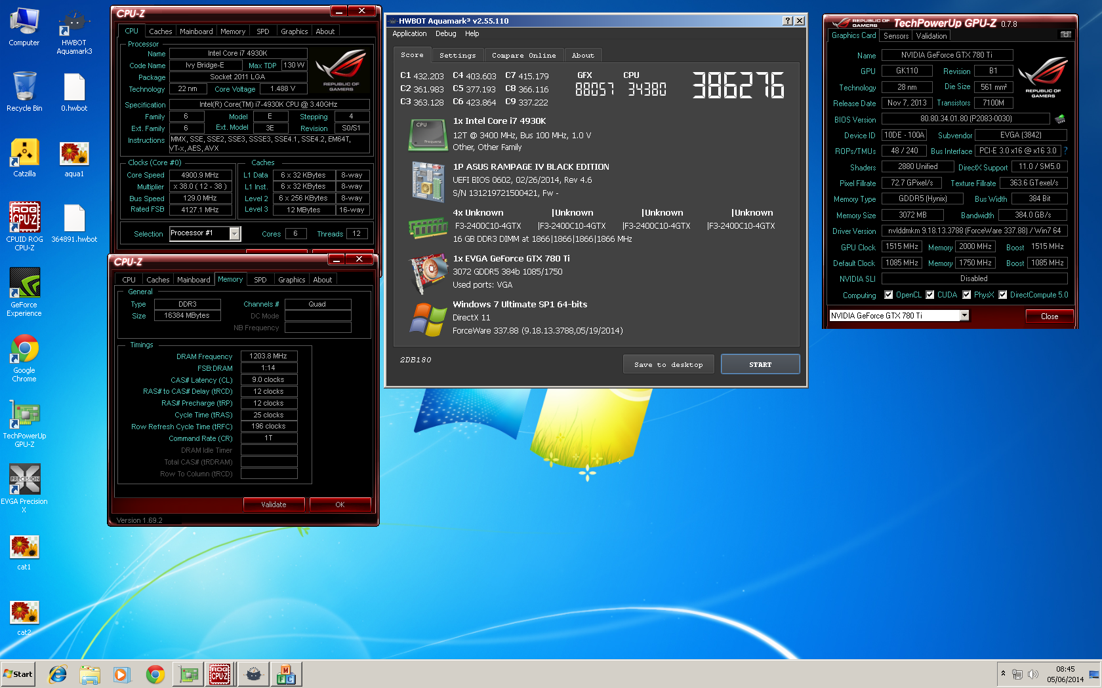Open Google Chrome desktop shortcut
This screenshot has height=688, width=1102.
coord(24,358)
